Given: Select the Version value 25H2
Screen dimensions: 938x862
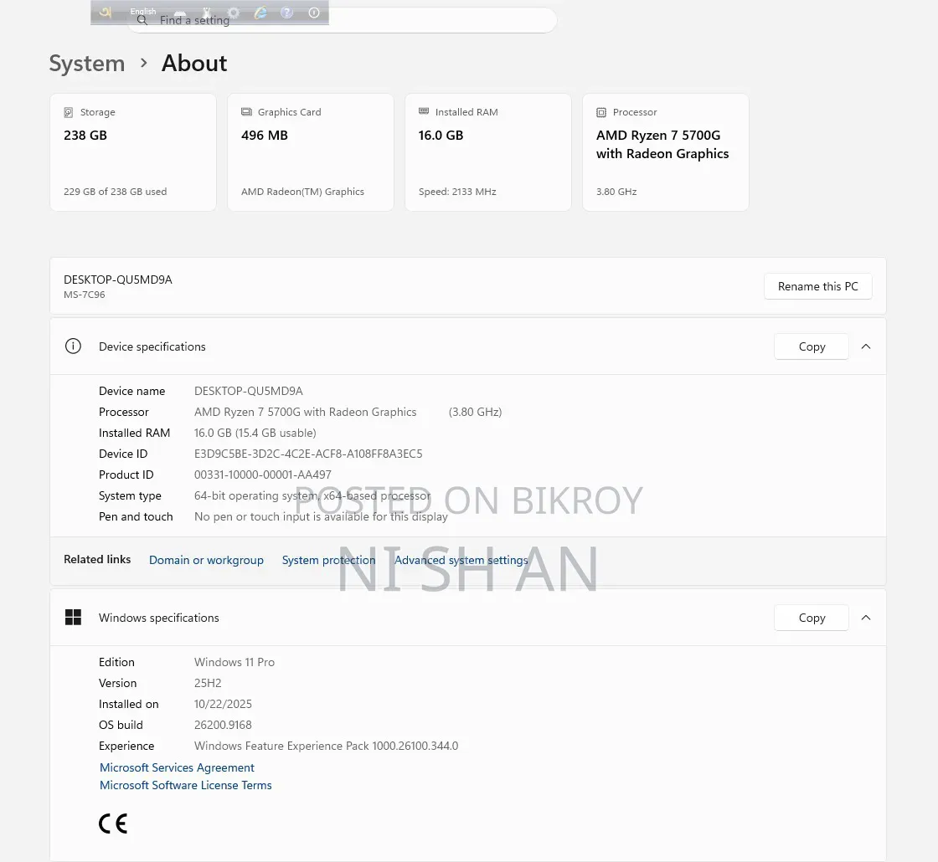Looking at the screenshot, I should pos(208,683).
